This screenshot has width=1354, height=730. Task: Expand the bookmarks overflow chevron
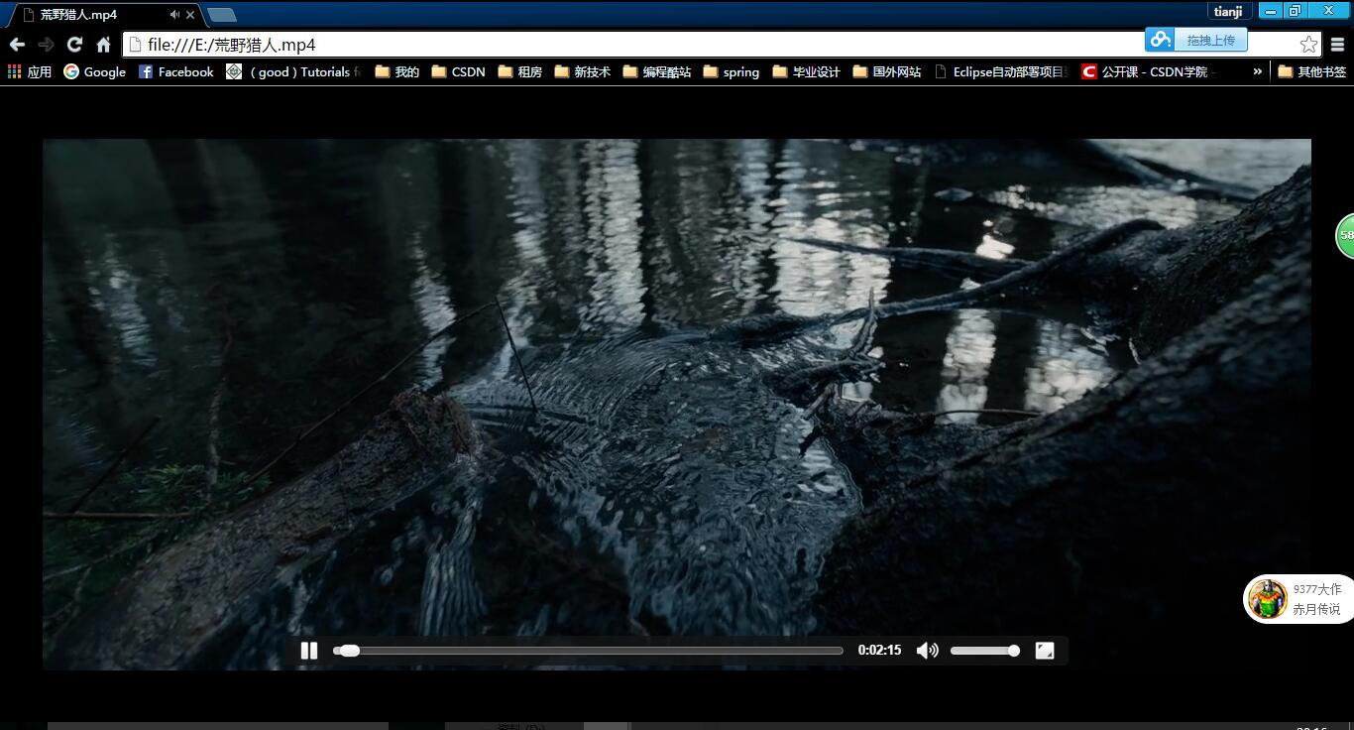tap(1258, 71)
